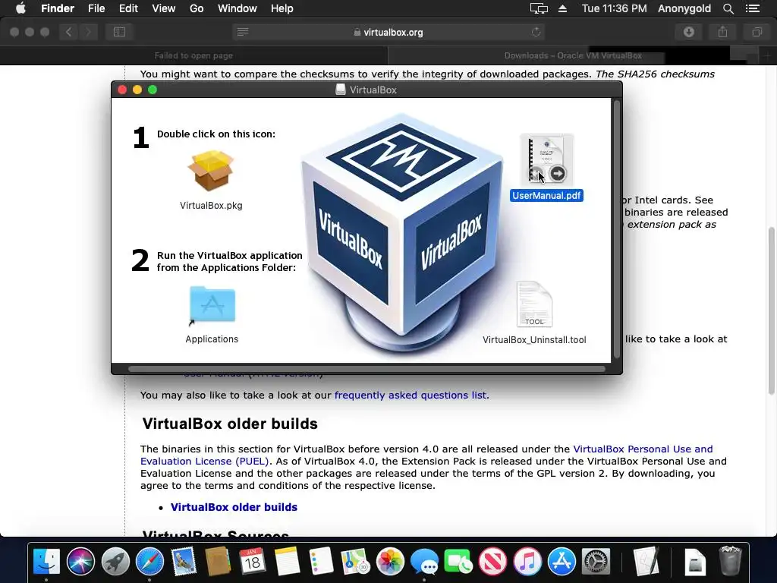Image resolution: width=777 pixels, height=583 pixels.
Task: Open Notes icon in Dock
Action: point(287,562)
